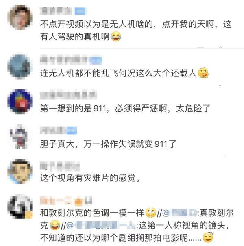Click blue badge next to first username
244x246 pixels.
click(x=81, y=11)
